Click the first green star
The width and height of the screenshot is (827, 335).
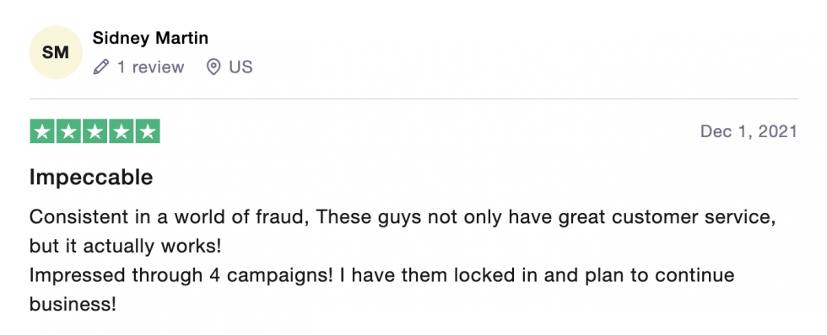pyautogui.click(x=42, y=131)
